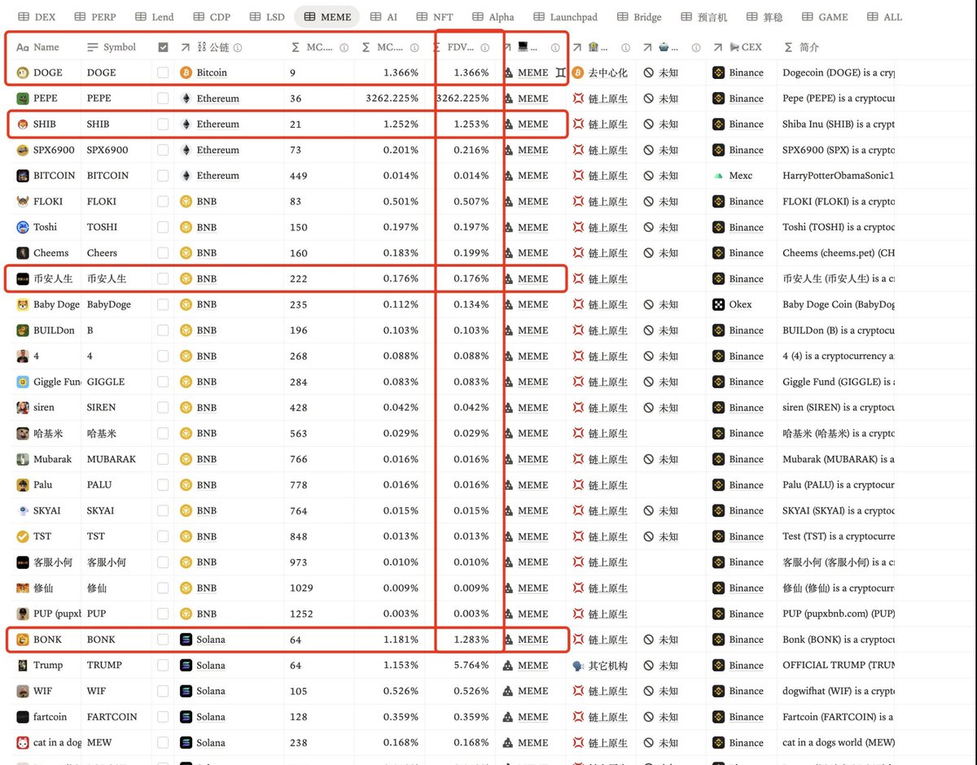Click the Giggle Fund token icon
This screenshot has width=977, height=765.
23,382
